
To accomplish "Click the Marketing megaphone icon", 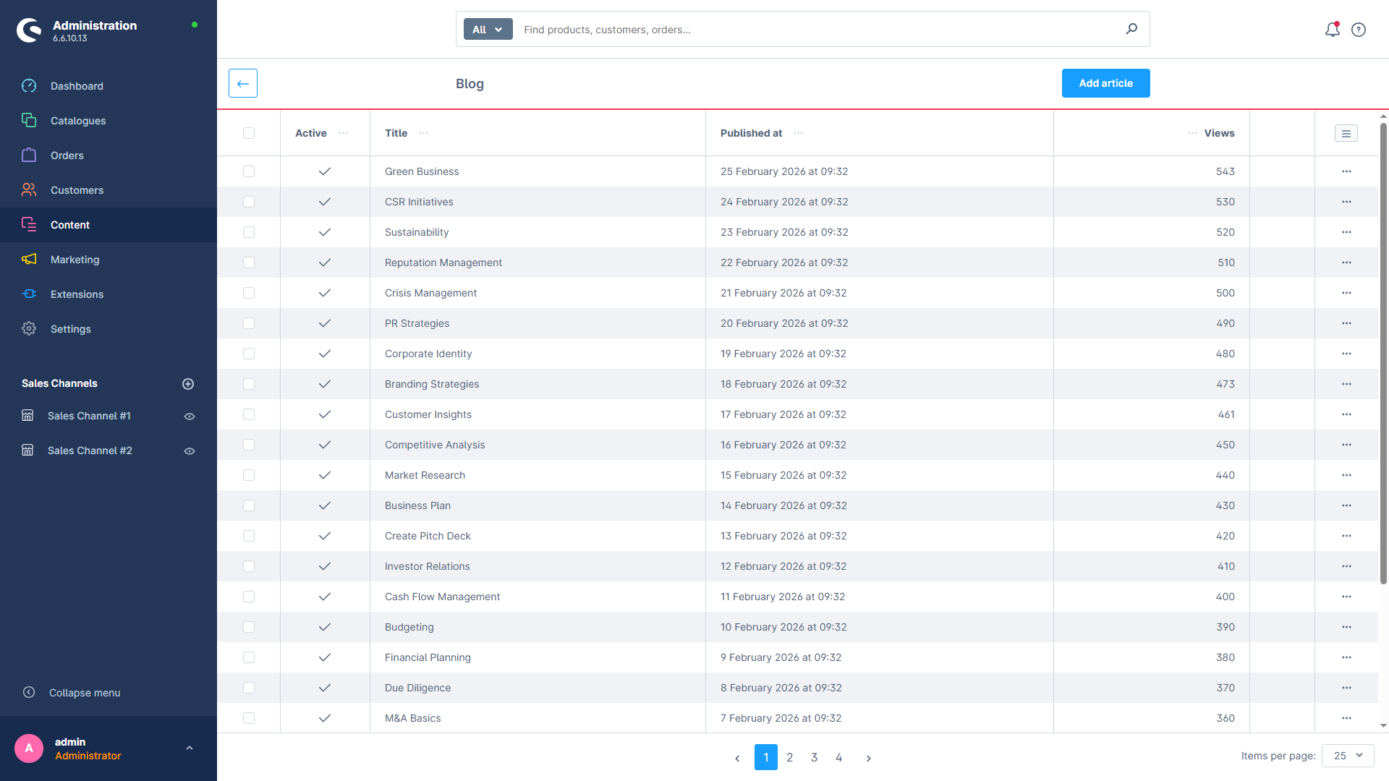I will [x=29, y=260].
